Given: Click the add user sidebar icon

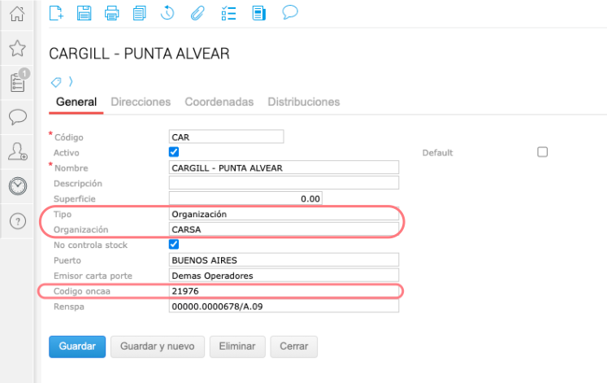Looking at the screenshot, I should click(18, 151).
